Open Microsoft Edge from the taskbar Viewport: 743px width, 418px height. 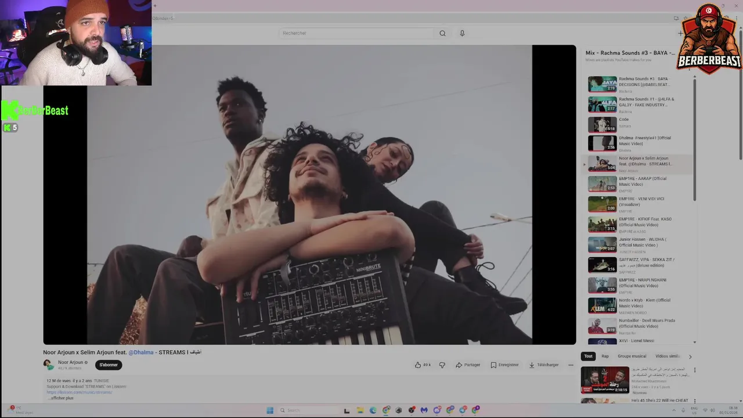[373, 410]
